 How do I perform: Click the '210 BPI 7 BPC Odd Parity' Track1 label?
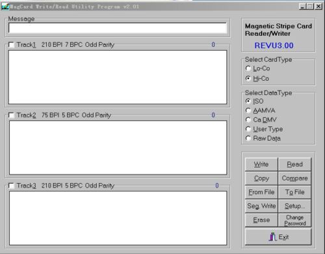click(x=78, y=45)
